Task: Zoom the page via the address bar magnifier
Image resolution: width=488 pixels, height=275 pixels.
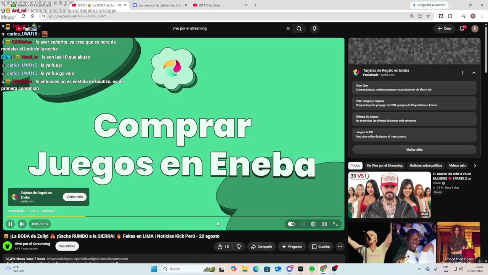Action: pyautogui.click(x=412, y=16)
